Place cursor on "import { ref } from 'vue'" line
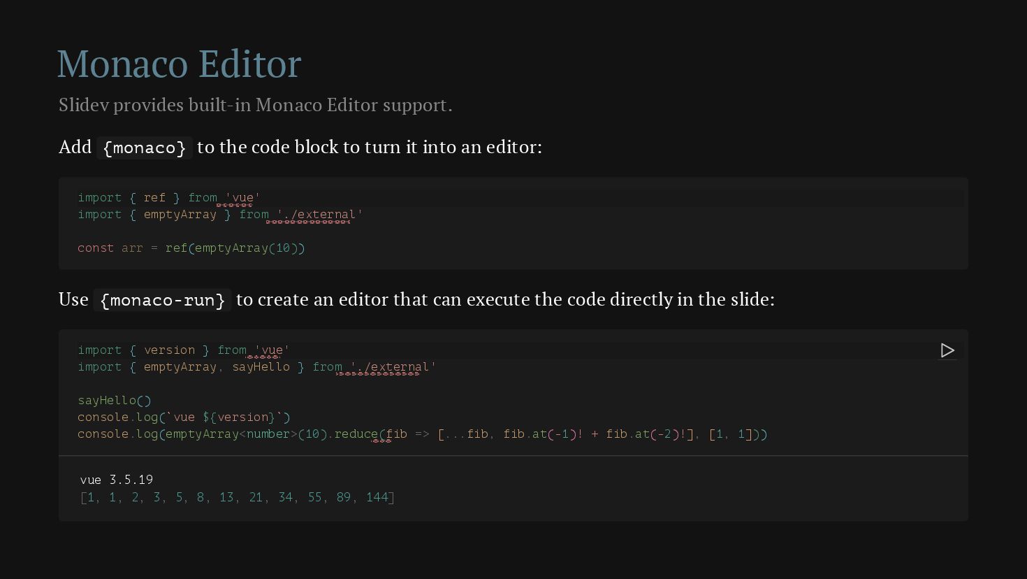Screen dimensions: 1027x579 [169, 198]
